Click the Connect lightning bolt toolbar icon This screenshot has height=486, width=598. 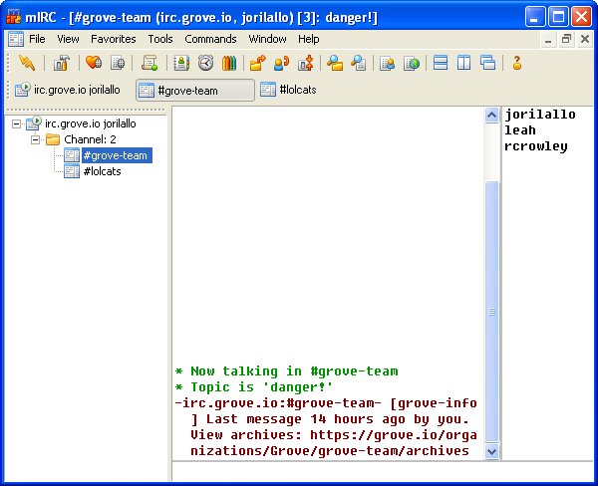[26, 63]
